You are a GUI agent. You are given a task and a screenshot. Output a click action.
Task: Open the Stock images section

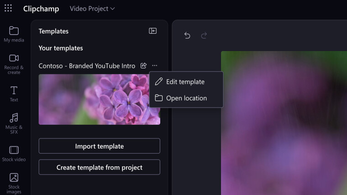pos(14,184)
